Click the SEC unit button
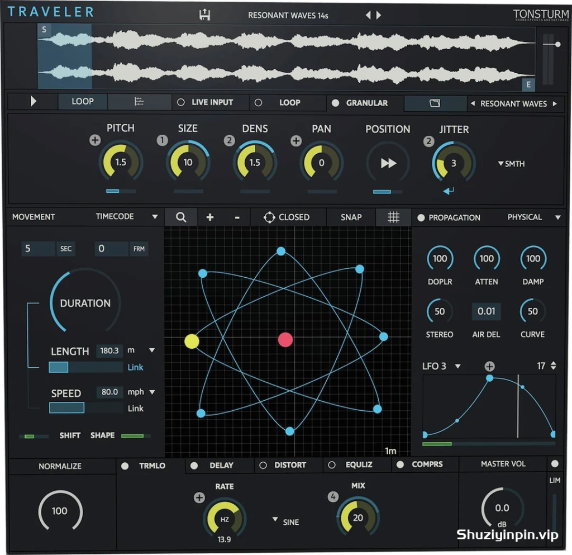The width and height of the screenshot is (572, 555). [x=66, y=249]
